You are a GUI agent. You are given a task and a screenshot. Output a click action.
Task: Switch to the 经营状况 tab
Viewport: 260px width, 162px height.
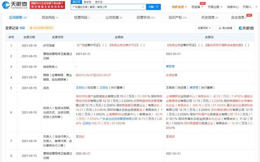pyautogui.click(x=145, y=17)
